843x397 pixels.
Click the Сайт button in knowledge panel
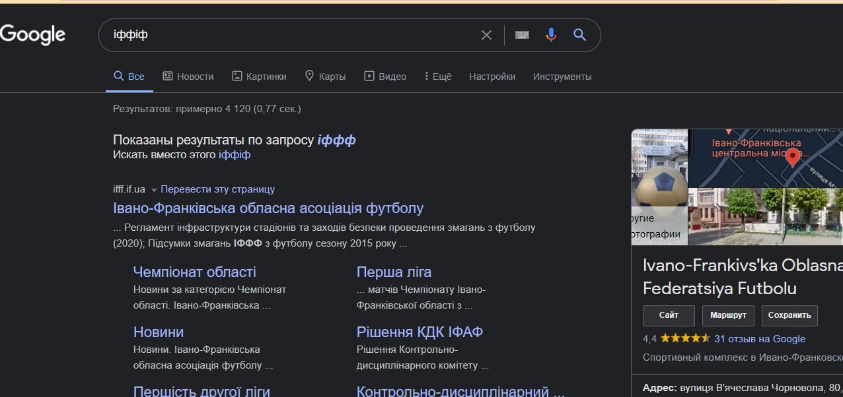[x=669, y=315]
